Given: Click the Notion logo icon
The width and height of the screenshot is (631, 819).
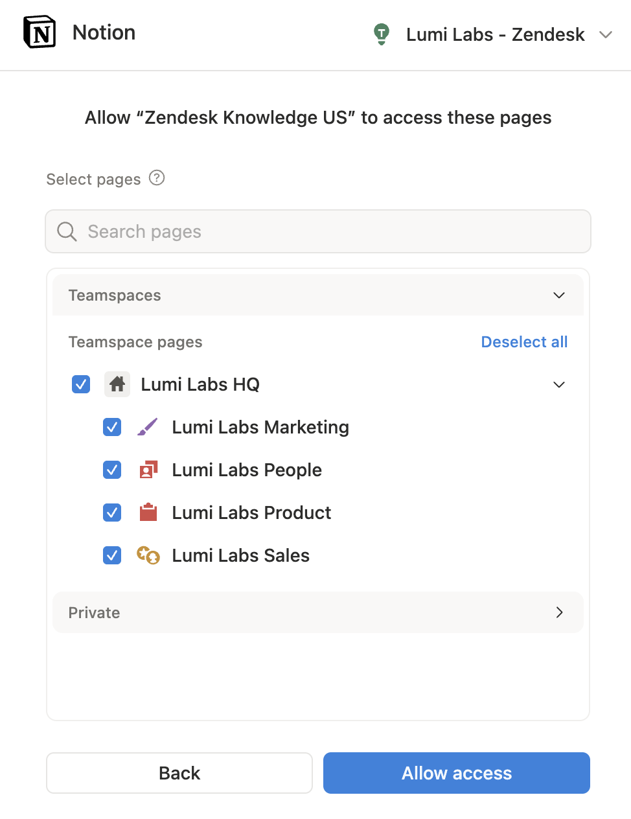Looking at the screenshot, I should (40, 32).
